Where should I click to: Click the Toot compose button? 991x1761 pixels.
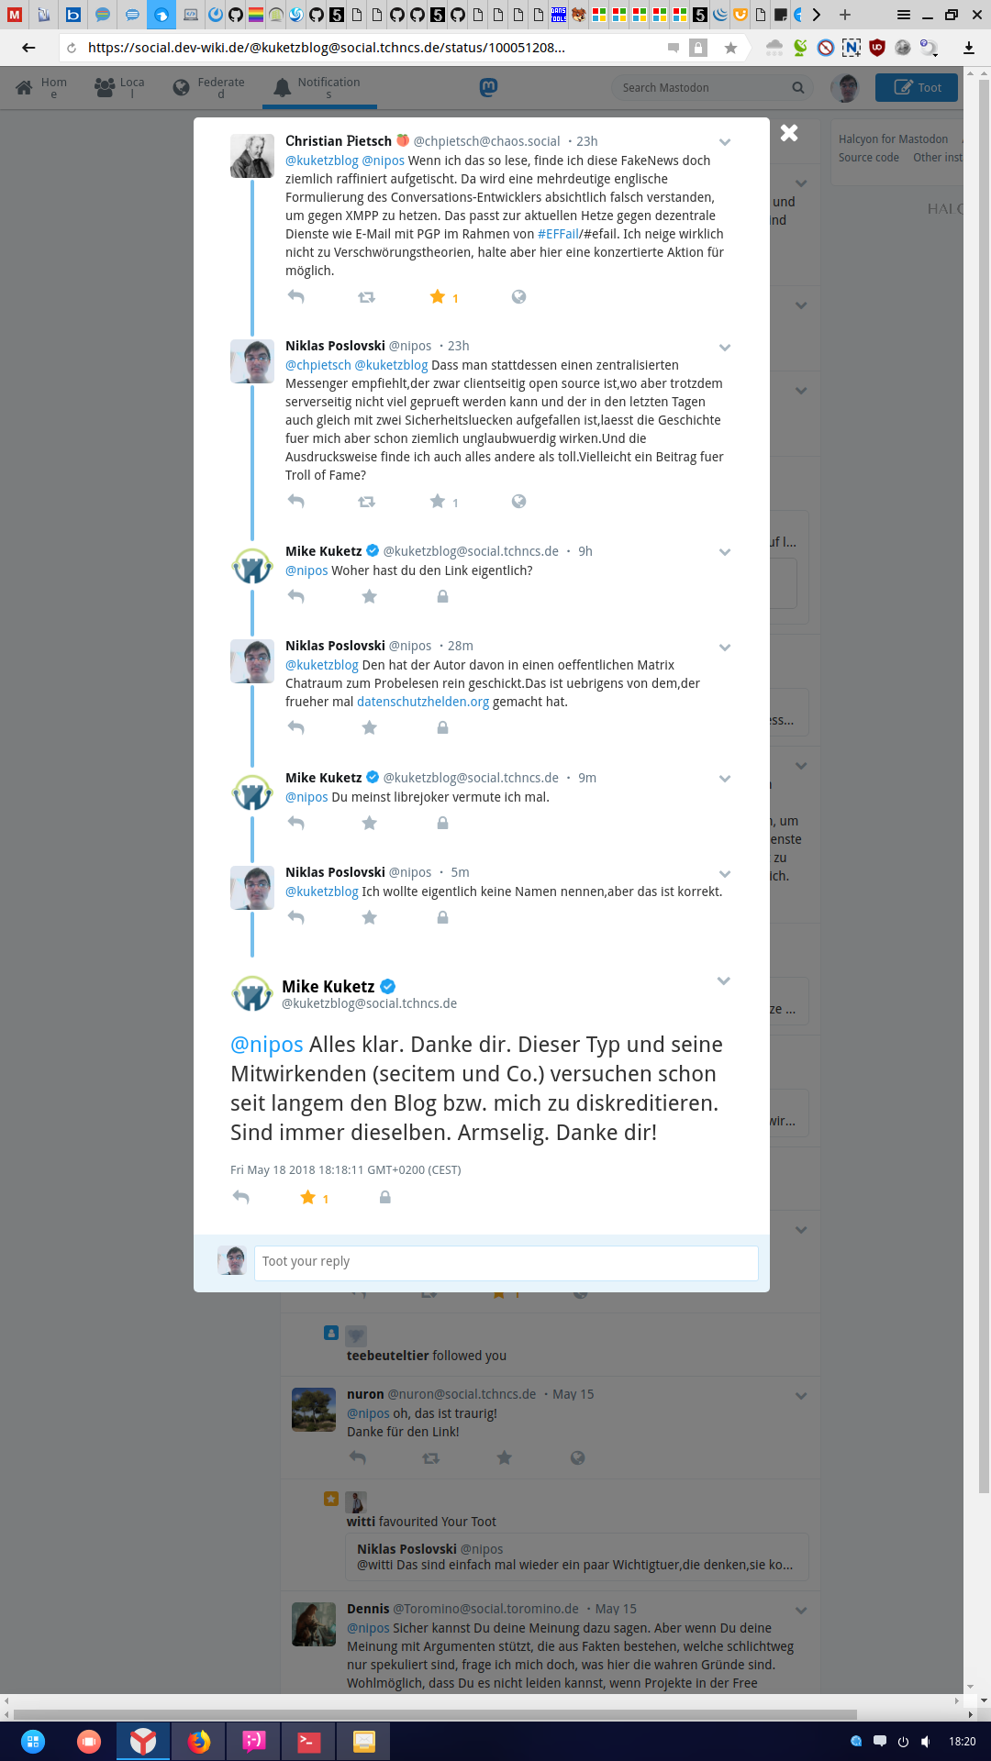pos(917,88)
